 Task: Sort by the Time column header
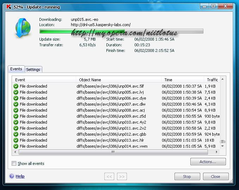pyautogui.click(x=183, y=80)
